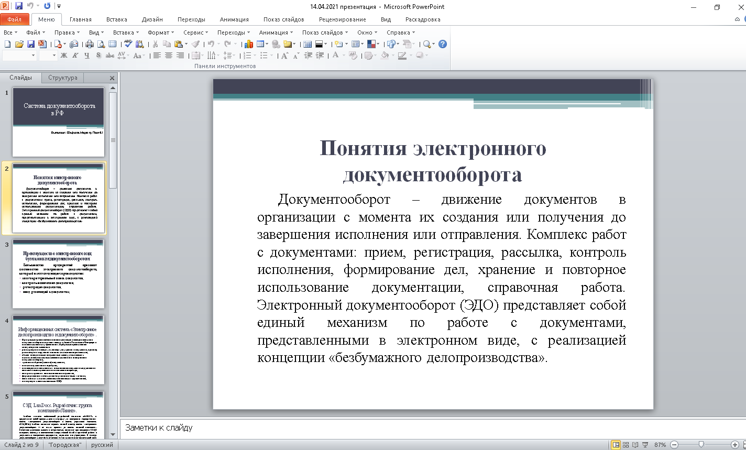Click the Format Painter brush icon

pos(195,44)
